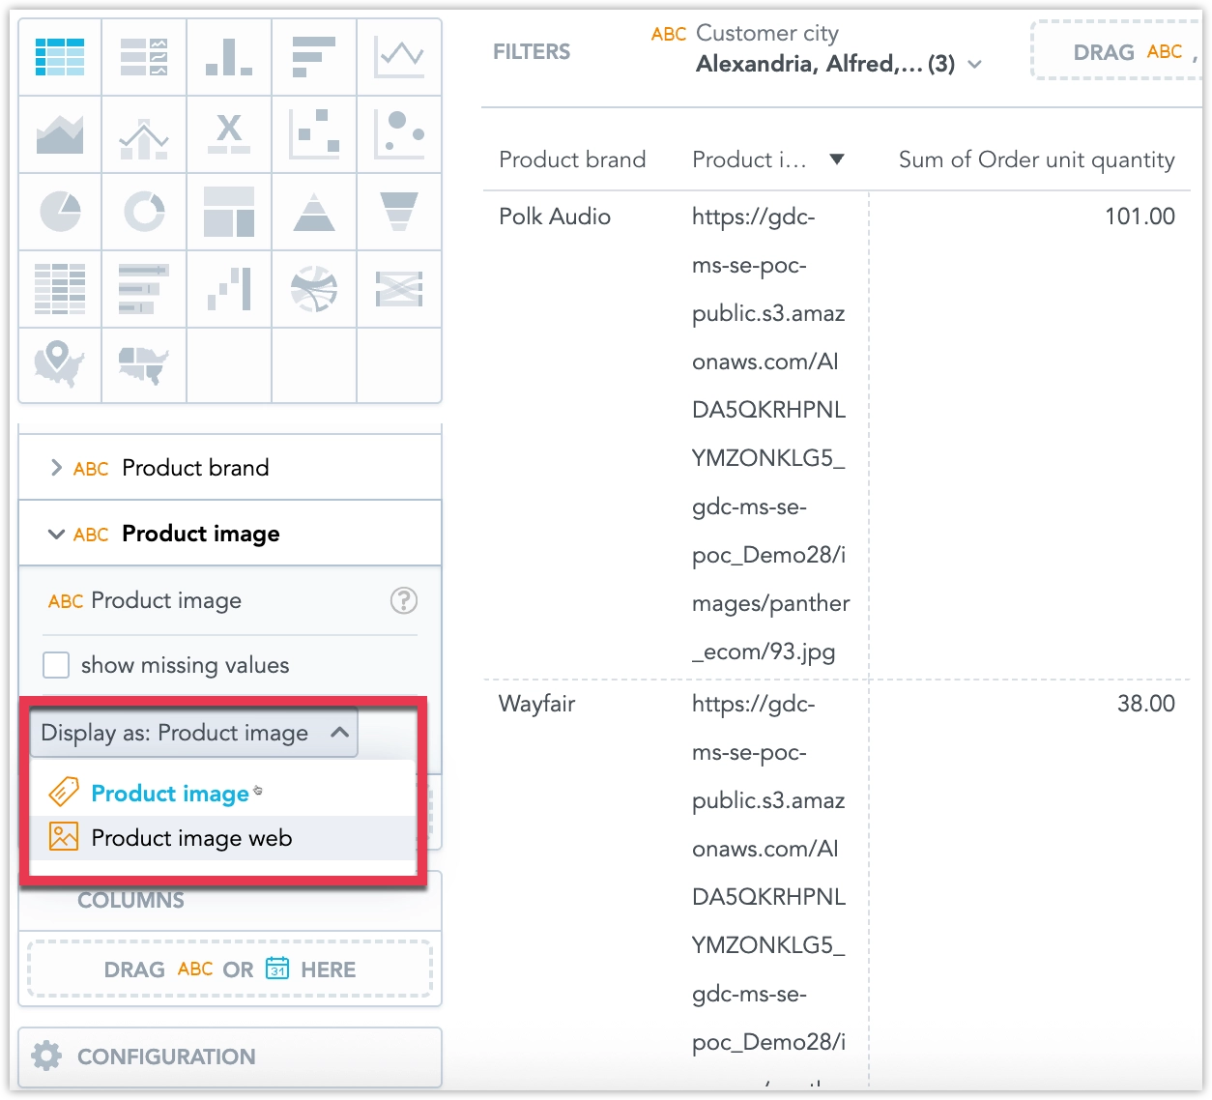This screenshot has height=1100, width=1212.
Task: Collapse the Product image attribute item
Action: coord(56,534)
